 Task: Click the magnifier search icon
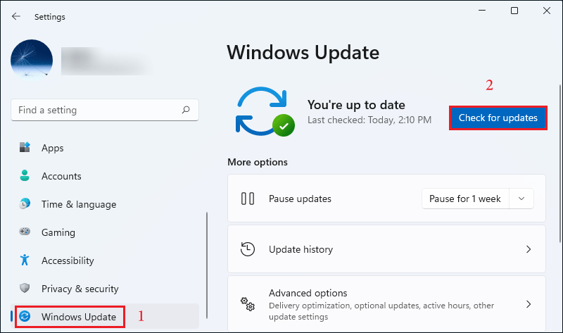click(x=186, y=110)
